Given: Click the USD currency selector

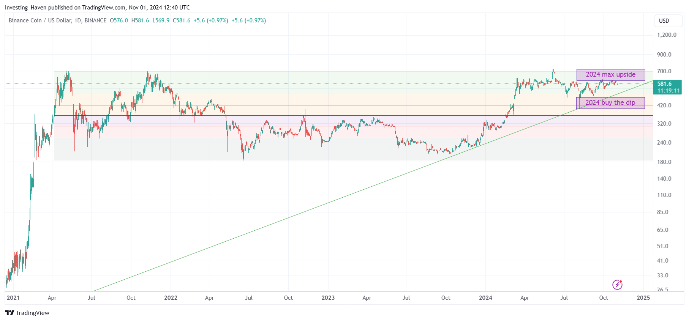Looking at the screenshot, I should click(x=668, y=21).
